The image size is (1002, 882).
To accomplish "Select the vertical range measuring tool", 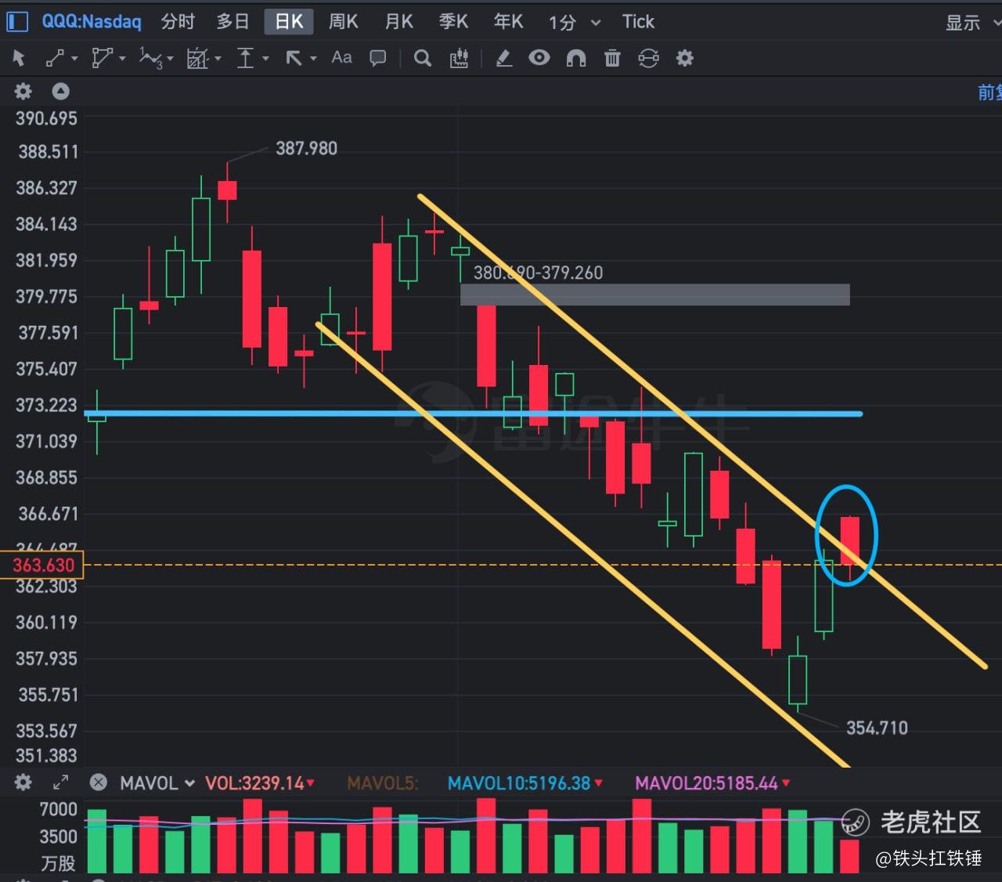I will click(x=245, y=58).
